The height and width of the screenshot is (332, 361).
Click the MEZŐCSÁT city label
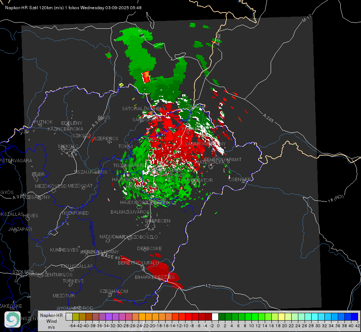point(80,186)
